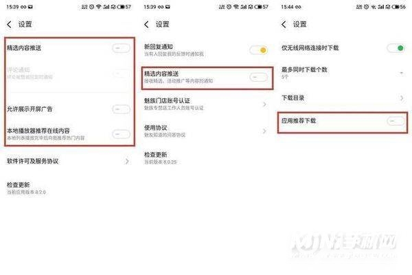Open chevron arrow next to 下载目录

pos(402,98)
